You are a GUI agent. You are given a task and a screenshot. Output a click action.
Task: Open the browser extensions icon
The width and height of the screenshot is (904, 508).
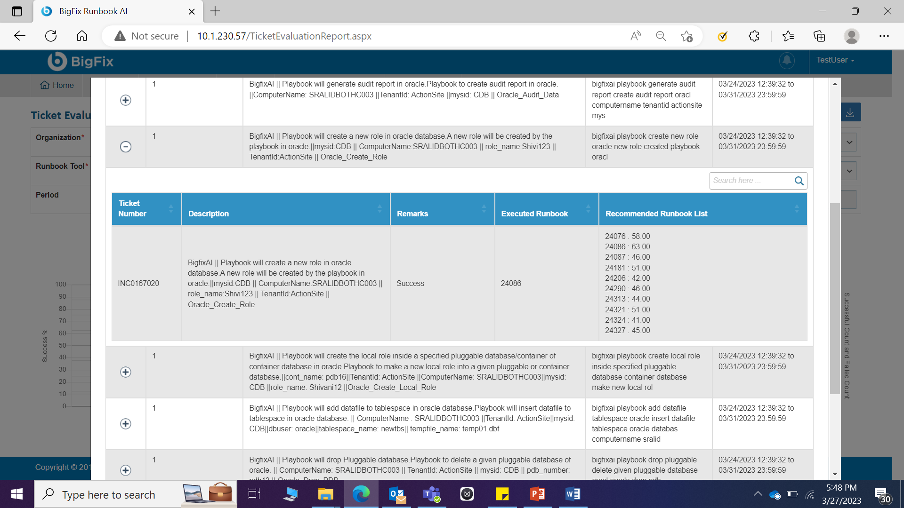[x=754, y=36]
